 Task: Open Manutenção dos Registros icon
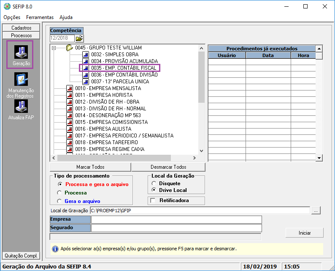click(x=21, y=79)
